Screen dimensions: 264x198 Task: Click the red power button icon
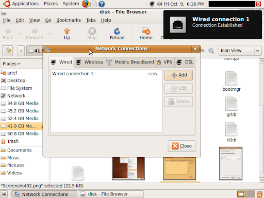(x=258, y=4)
